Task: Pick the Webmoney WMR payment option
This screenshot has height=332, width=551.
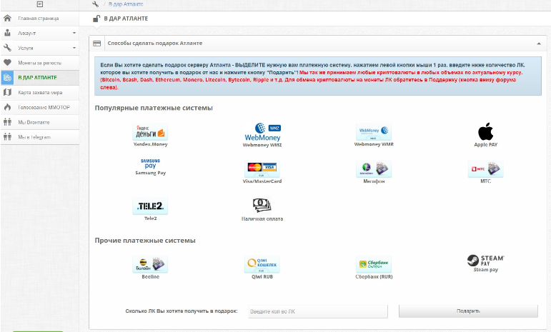Action: (x=374, y=132)
